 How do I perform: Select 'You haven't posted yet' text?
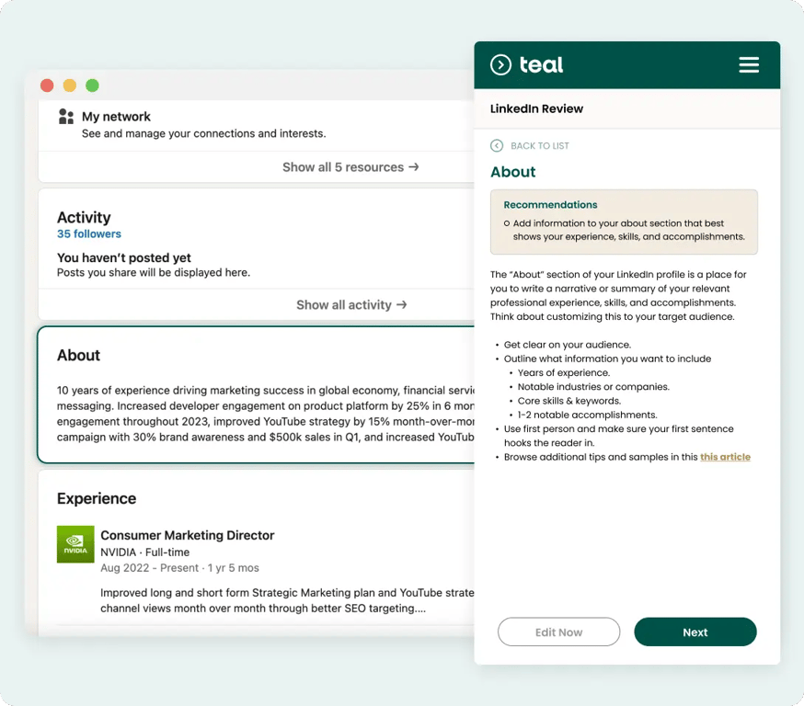click(x=123, y=257)
